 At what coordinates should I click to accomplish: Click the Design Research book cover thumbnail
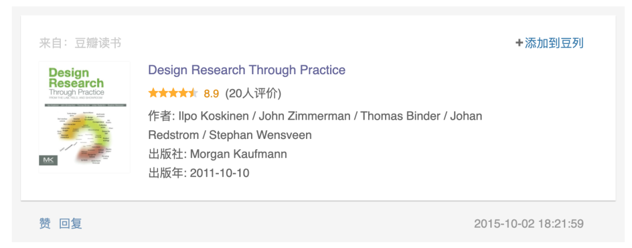coord(84,117)
